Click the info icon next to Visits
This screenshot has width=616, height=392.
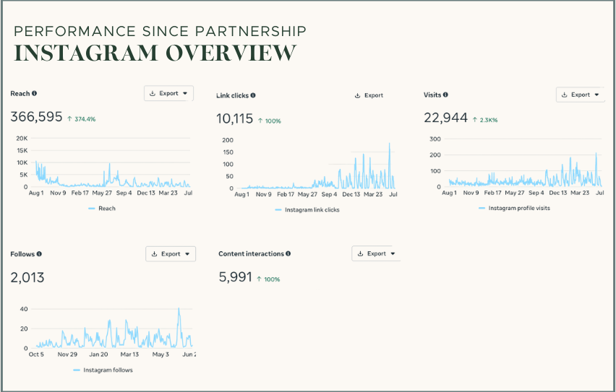click(445, 95)
